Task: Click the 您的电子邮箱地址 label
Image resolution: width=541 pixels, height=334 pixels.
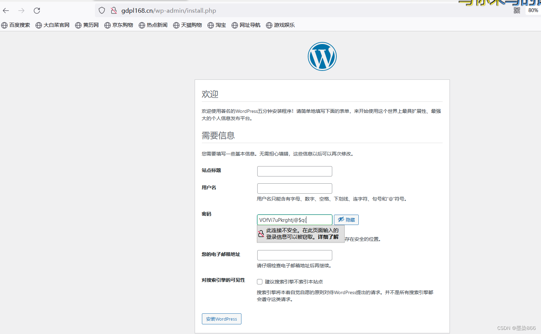Action: [221, 254]
